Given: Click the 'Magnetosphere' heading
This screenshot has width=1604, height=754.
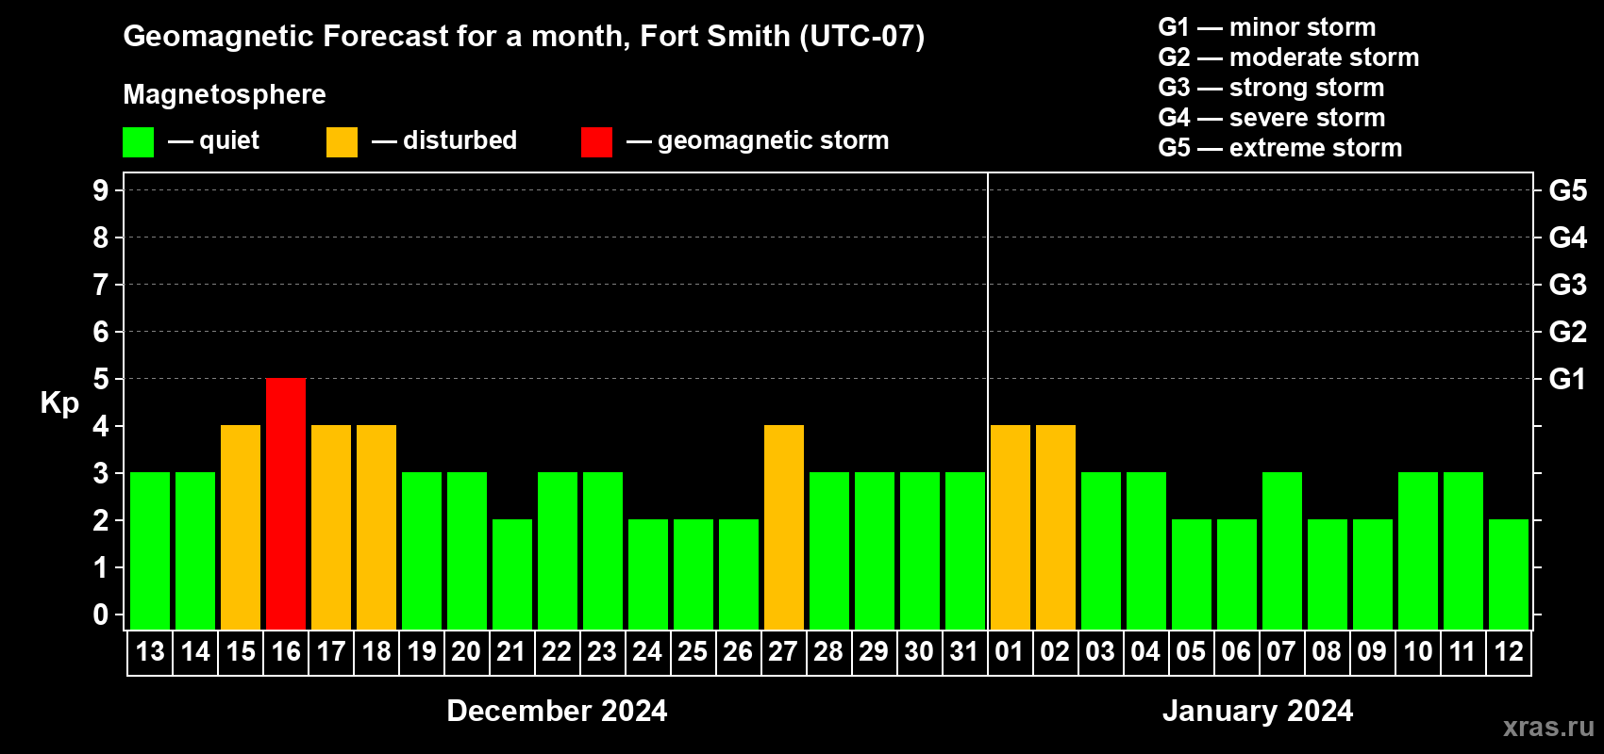Looking at the screenshot, I should [x=225, y=94].
